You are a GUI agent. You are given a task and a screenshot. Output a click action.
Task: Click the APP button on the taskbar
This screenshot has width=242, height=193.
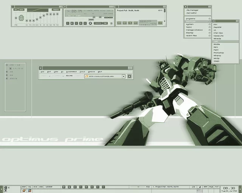click(x=205, y=187)
